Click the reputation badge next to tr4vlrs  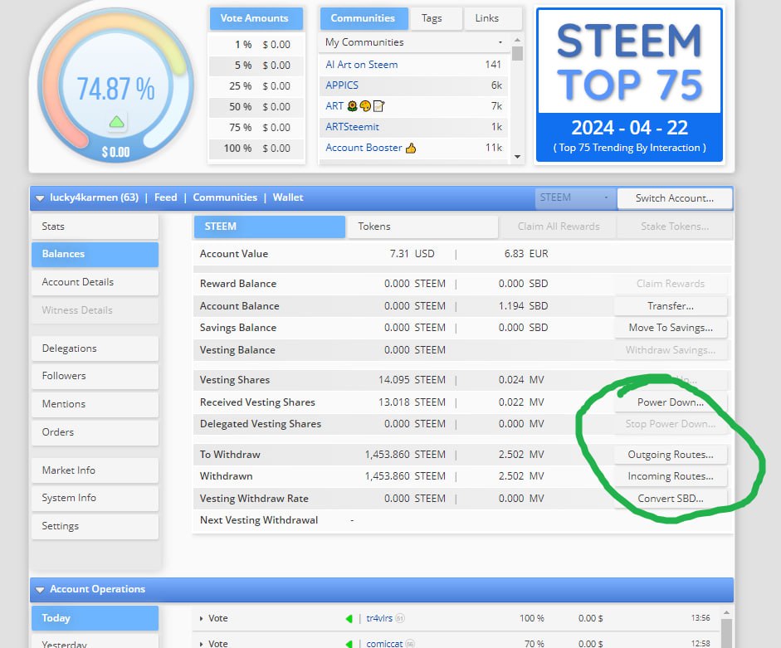pos(399,618)
